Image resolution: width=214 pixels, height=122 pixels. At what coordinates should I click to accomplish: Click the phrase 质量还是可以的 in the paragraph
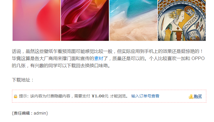coord(128,59)
